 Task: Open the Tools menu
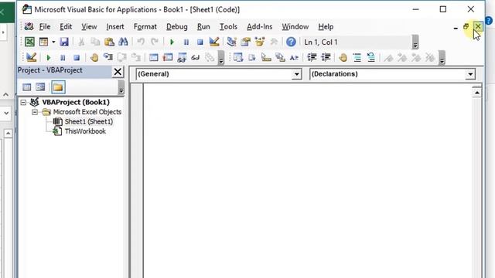click(228, 27)
